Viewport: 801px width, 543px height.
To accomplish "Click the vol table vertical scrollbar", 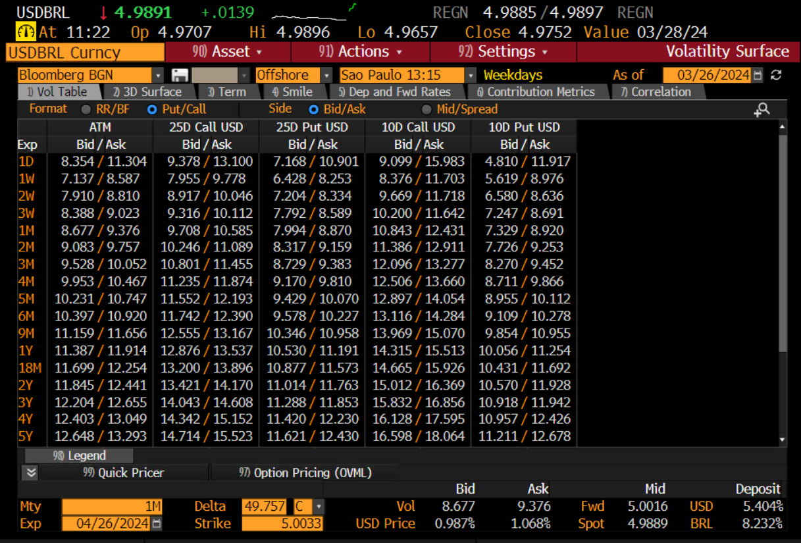I will [782, 244].
